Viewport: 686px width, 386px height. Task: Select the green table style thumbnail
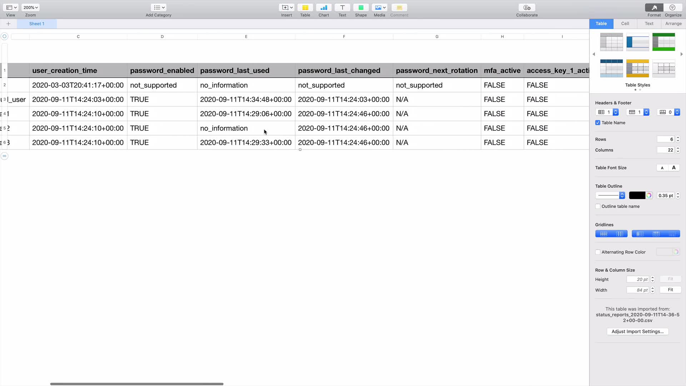[x=663, y=42]
